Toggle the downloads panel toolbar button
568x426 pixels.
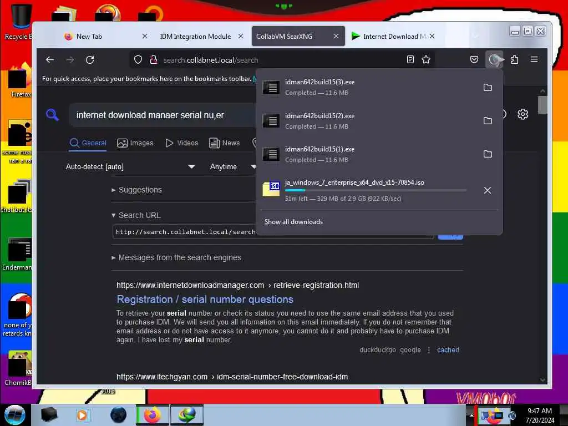[494, 60]
